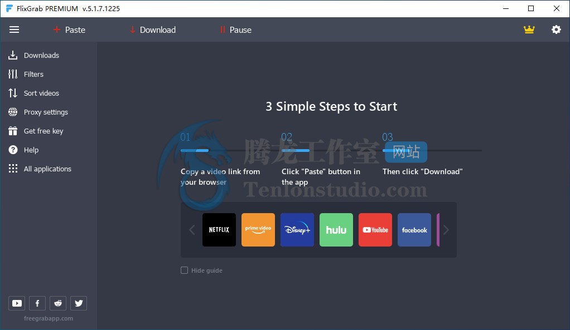Open Twitter social icon at sidebar bottom
The height and width of the screenshot is (330, 570).
click(x=79, y=303)
